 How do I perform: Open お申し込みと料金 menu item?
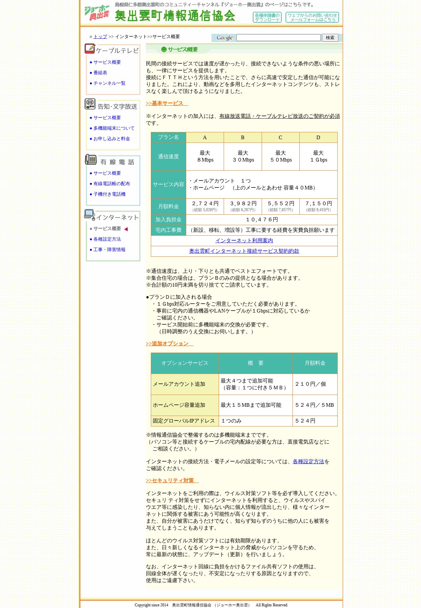click(x=111, y=139)
